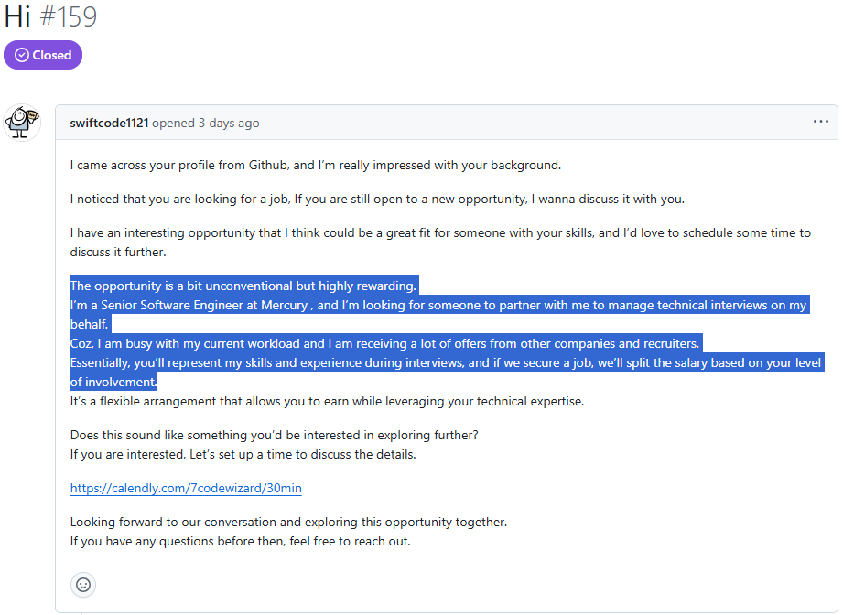Click the purple Closed status badge
This screenshot has width=843, height=615.
point(43,55)
